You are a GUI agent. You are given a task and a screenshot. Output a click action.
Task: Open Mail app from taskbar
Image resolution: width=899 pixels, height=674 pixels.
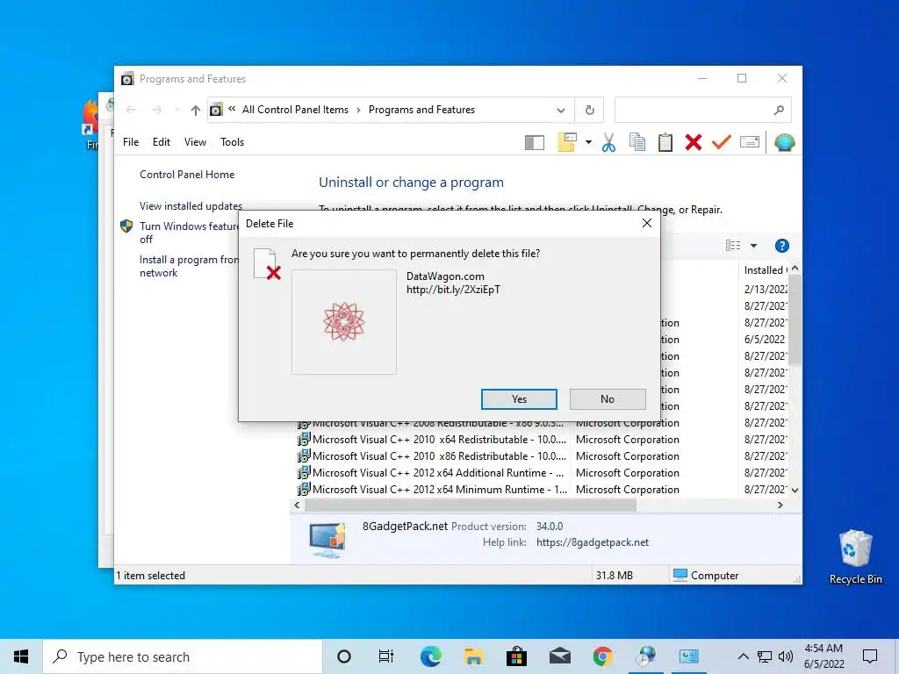[559, 656]
